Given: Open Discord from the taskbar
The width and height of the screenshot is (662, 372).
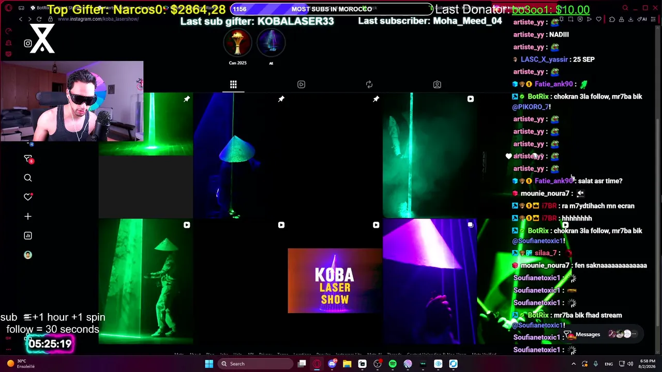Looking at the screenshot, I should pos(332,364).
